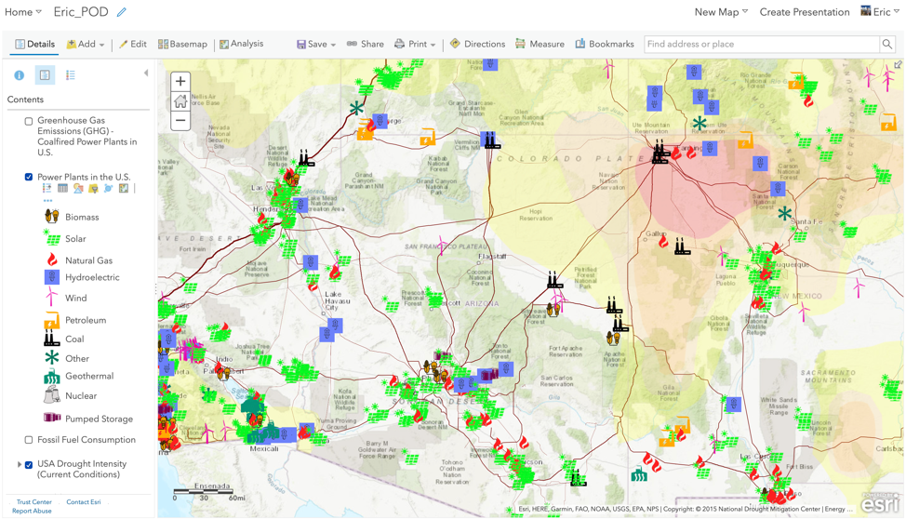Click the coal plant marker beside Gallup
The width and height of the screenshot is (906, 519).
[x=682, y=246]
